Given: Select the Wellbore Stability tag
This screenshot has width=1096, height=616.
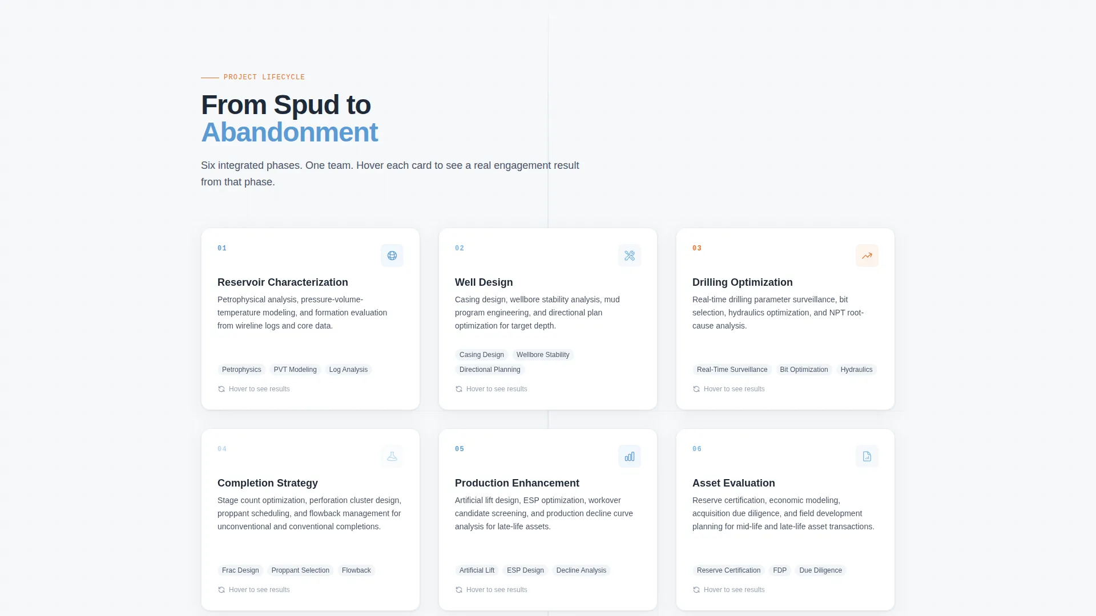Looking at the screenshot, I should pyautogui.click(x=543, y=355).
